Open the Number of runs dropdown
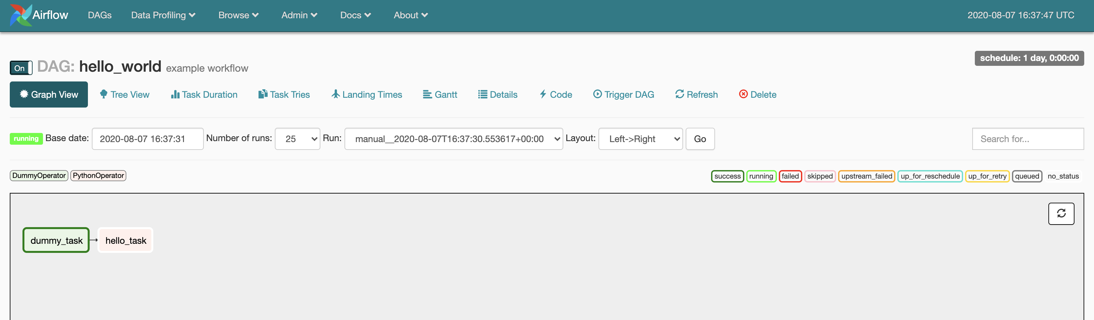The height and width of the screenshot is (320, 1094). click(297, 138)
